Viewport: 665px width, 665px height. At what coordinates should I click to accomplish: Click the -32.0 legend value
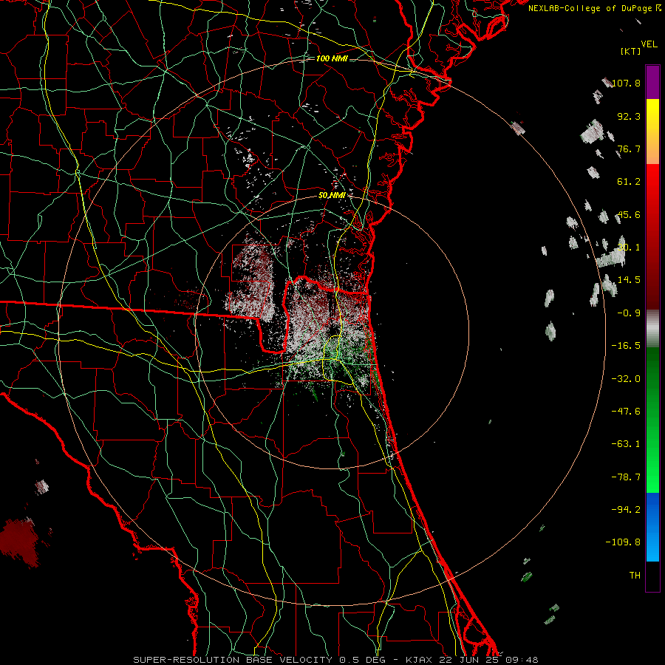(626, 379)
